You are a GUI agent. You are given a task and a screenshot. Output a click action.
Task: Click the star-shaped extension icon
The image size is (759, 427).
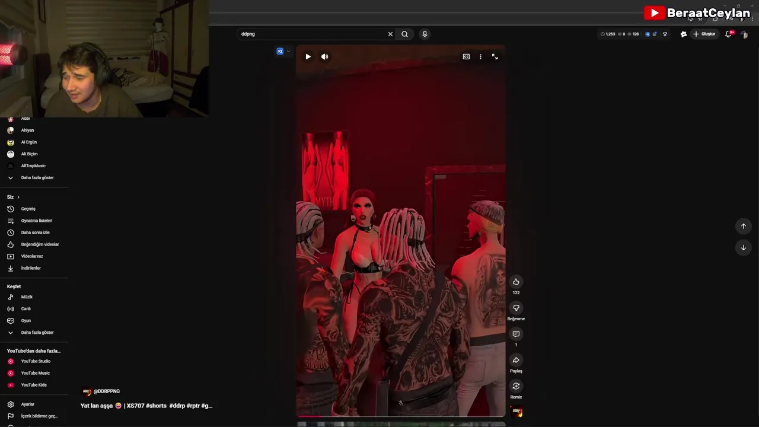(683, 34)
